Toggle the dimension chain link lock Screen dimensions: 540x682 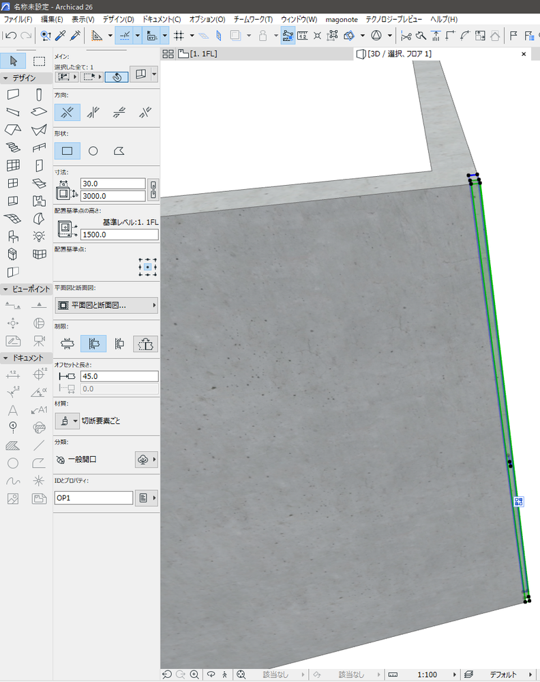coord(153,190)
